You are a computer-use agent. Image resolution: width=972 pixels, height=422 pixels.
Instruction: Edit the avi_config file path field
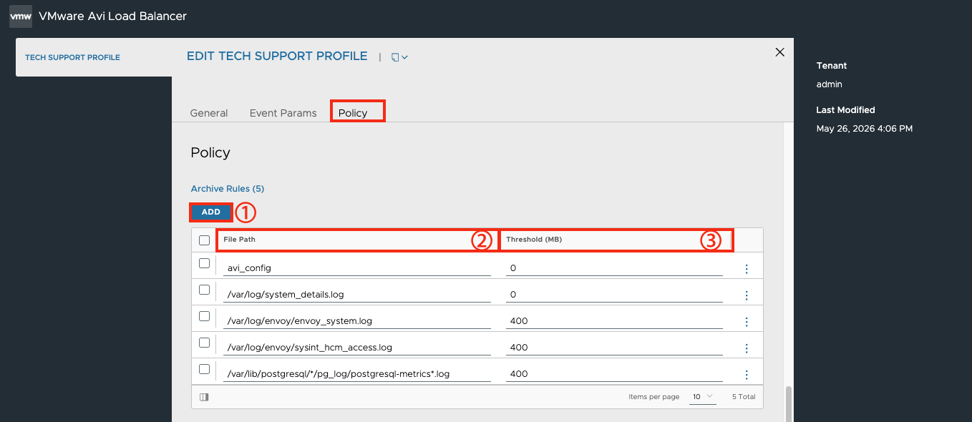(357, 268)
